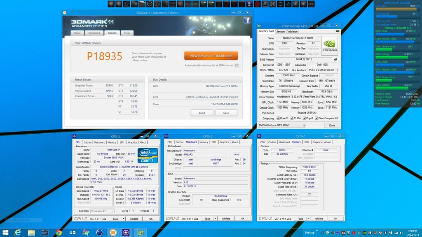
Task: Expand the taskbar Desktop toolbar chevron
Action: (x=317, y=231)
